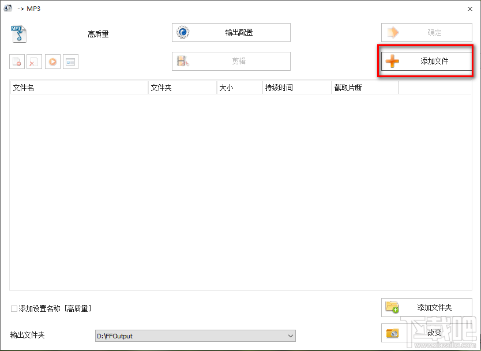Toggle the output folder naming checkbox
The height and width of the screenshot is (351, 481).
13,308
